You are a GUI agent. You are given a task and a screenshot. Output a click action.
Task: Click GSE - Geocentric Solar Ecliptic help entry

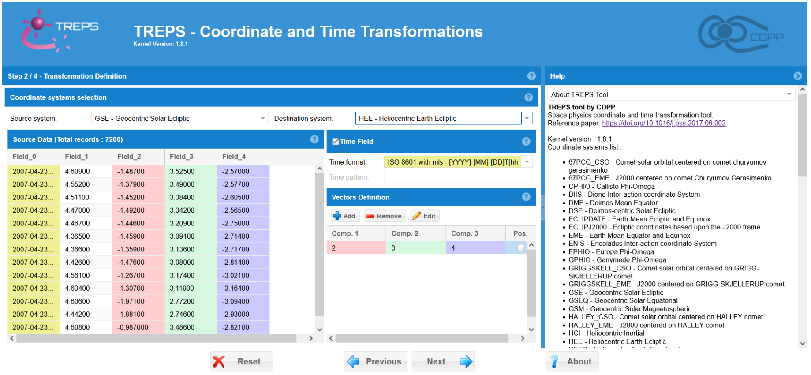pos(616,292)
